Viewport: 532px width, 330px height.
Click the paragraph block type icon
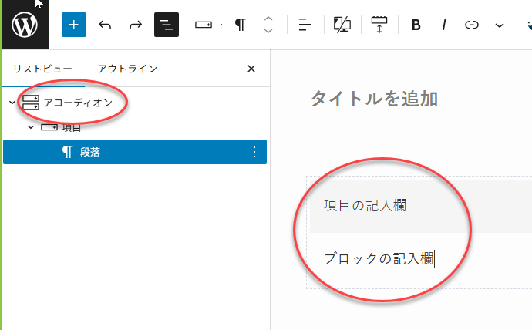(241, 25)
